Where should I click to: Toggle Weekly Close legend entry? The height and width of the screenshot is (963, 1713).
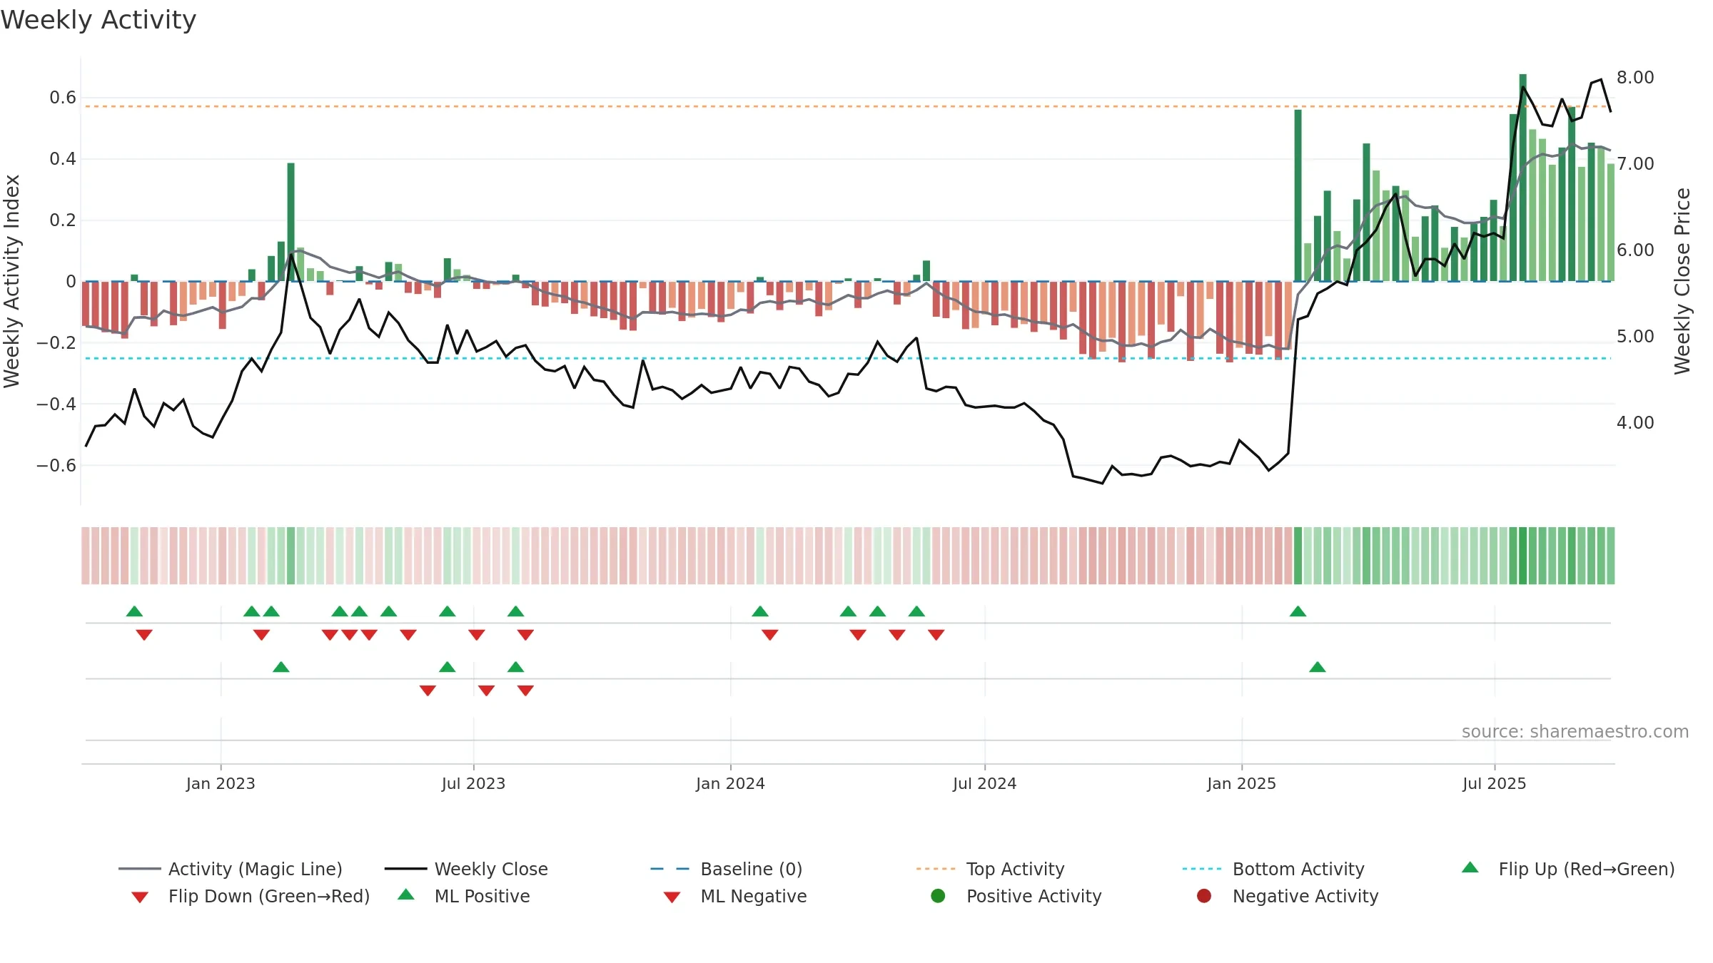[466, 869]
